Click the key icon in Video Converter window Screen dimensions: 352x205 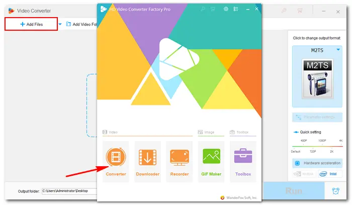284,11
